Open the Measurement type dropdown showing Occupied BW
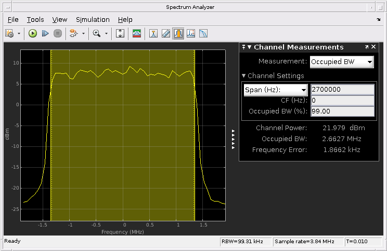387x251 pixels. [342, 62]
